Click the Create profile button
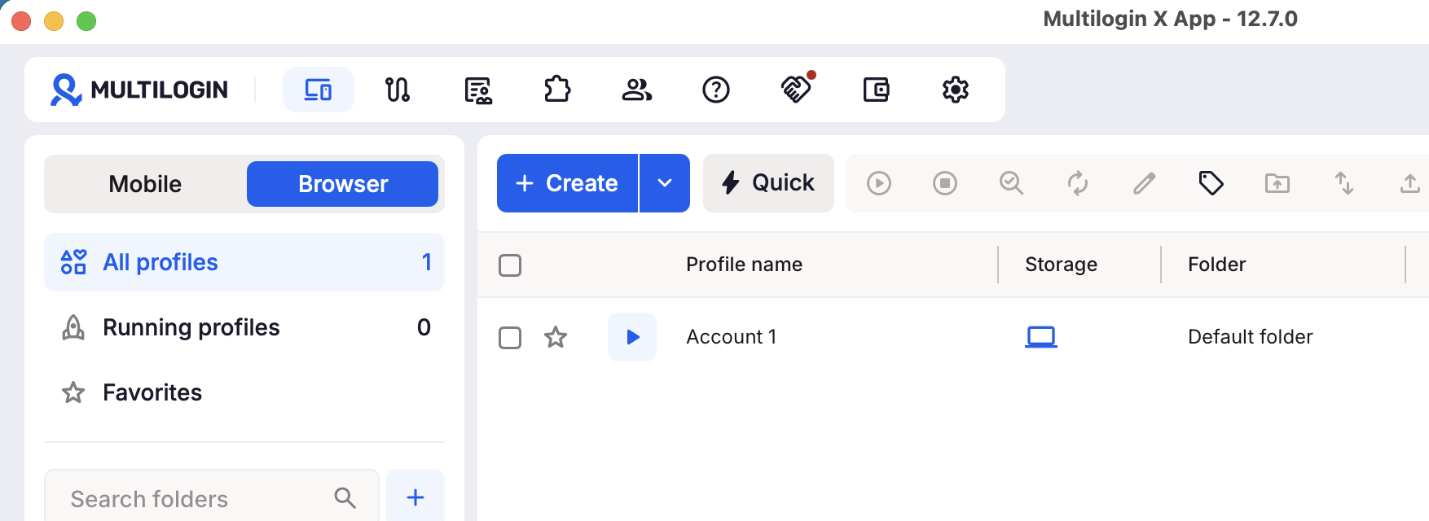 [x=567, y=183]
